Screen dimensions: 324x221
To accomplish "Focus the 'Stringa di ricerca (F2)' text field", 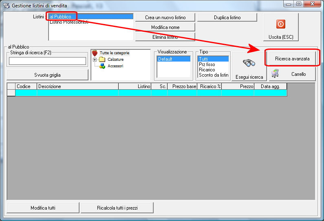I will (x=47, y=61).
